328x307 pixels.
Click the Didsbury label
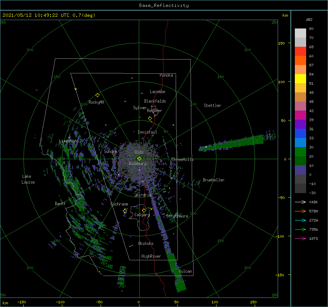pyautogui.click(x=138, y=164)
